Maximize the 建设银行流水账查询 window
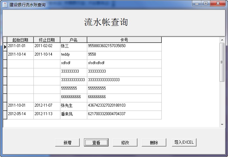 206,4
